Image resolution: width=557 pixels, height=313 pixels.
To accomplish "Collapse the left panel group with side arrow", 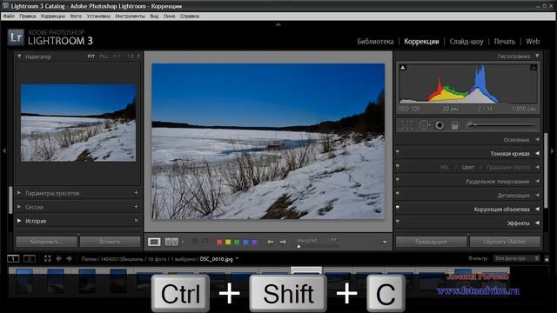I will click(3, 150).
